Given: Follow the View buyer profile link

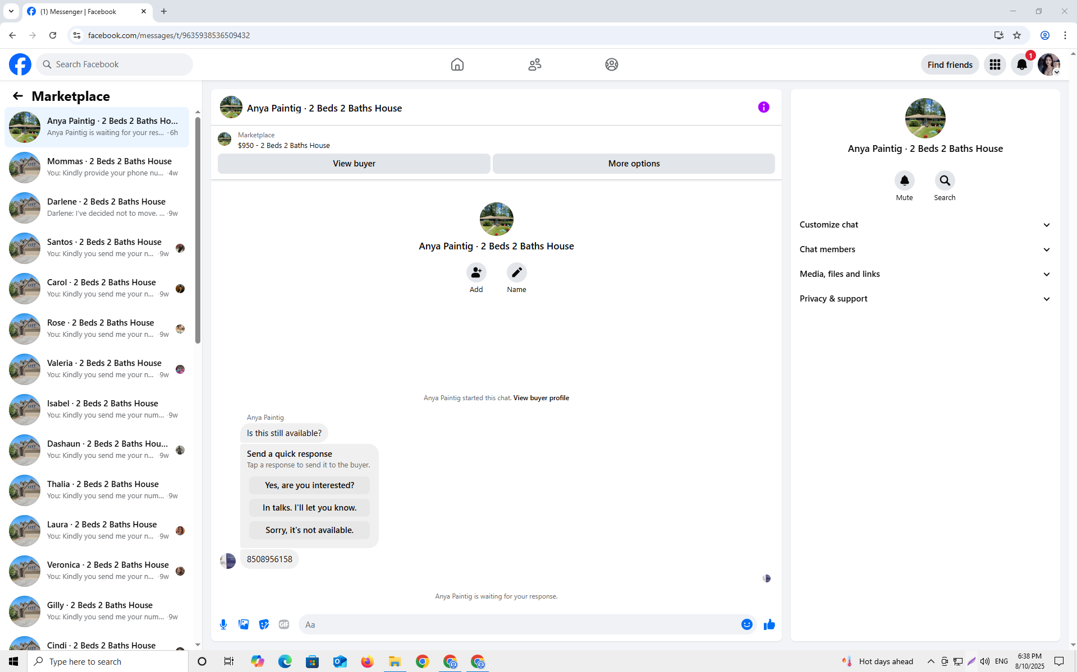Looking at the screenshot, I should click(541, 398).
